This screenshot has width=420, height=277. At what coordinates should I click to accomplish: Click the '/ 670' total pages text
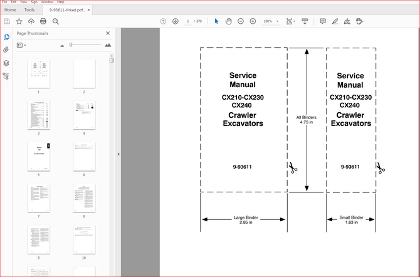pos(197,21)
